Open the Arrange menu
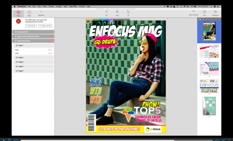Image resolution: width=233 pixels, height=141 pixels. tap(59, 6)
